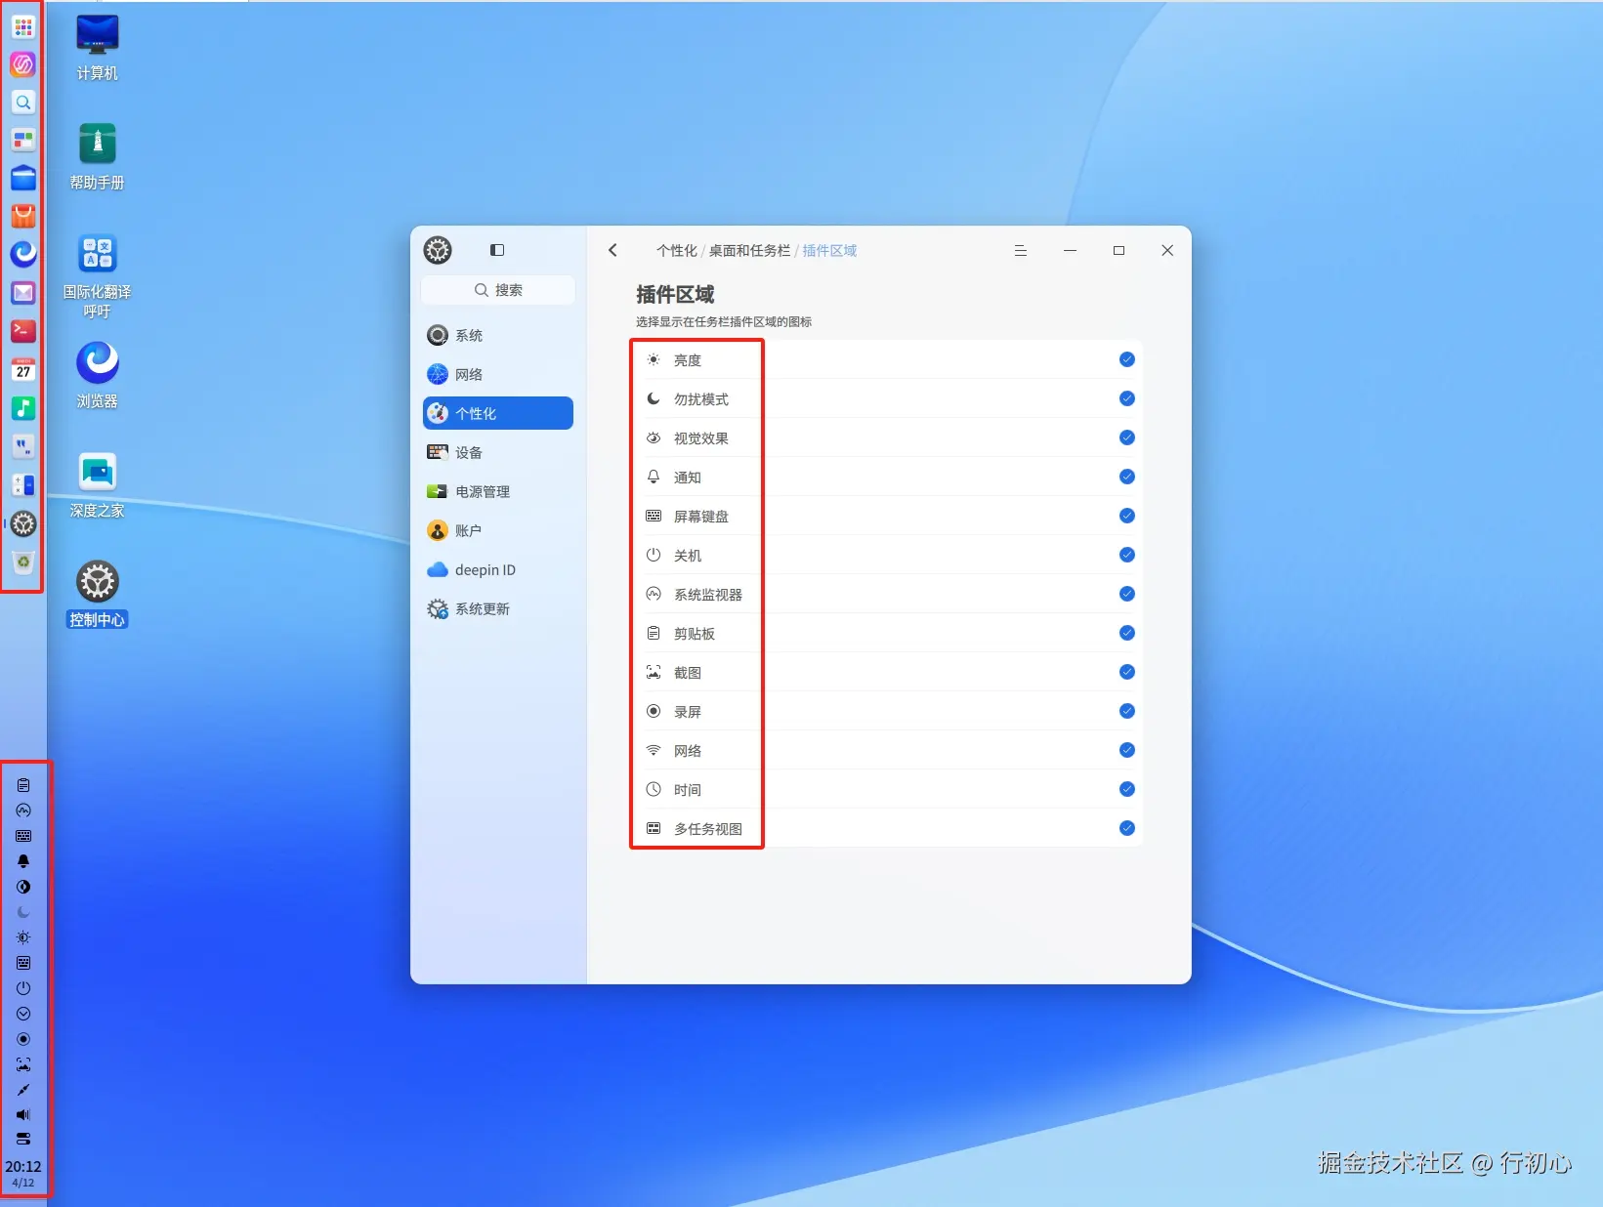Viewport: 1603px width, 1207px height.
Task: Open 个性化 in the settings sidebar
Action: pyautogui.click(x=498, y=413)
